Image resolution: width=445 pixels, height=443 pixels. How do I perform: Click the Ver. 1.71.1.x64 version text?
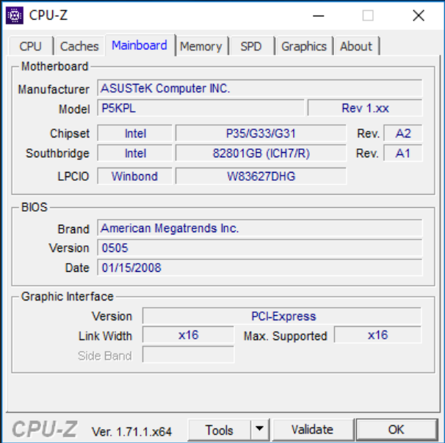pyautogui.click(x=131, y=432)
